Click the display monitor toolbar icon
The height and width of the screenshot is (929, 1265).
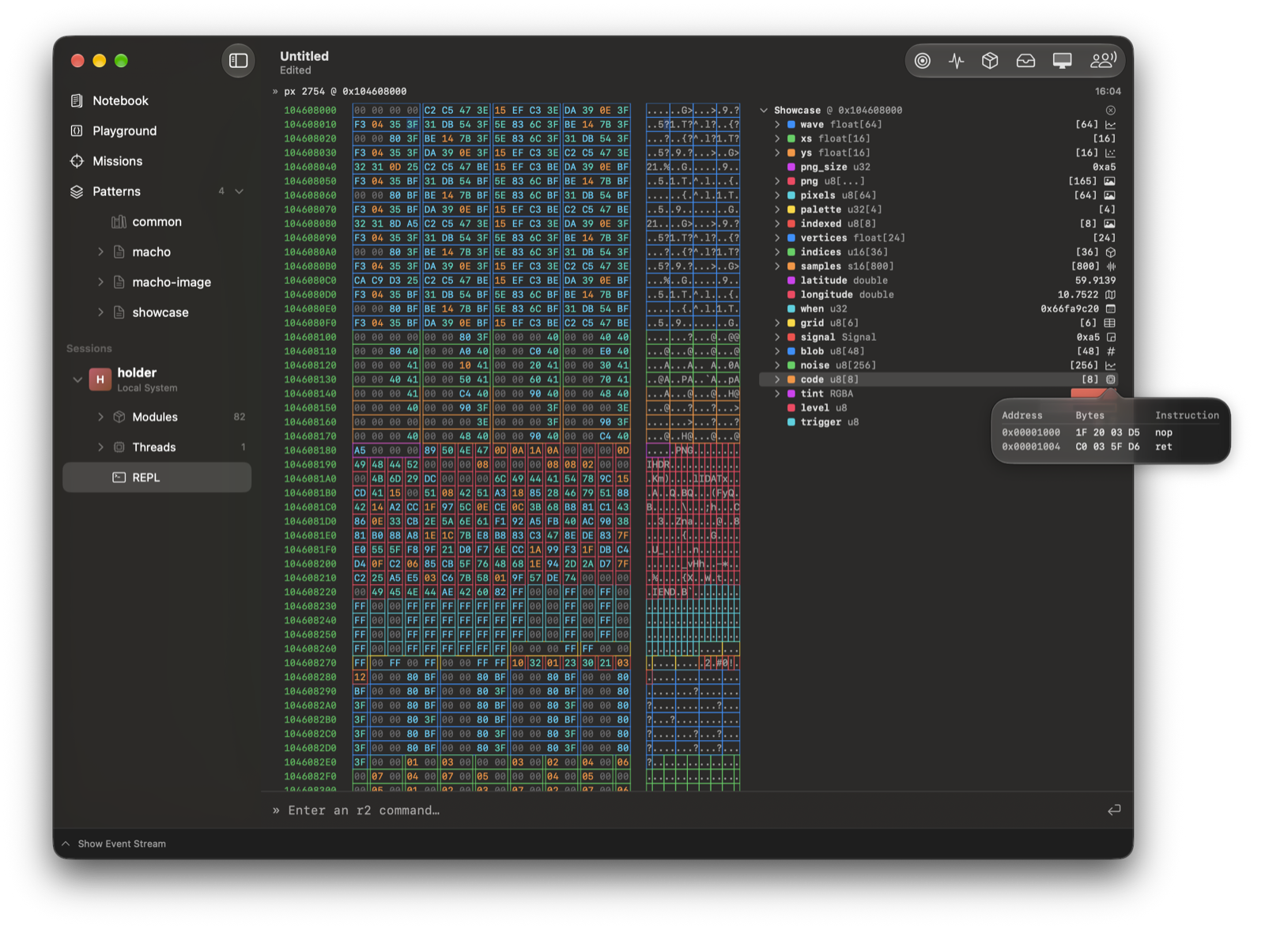click(x=1062, y=61)
